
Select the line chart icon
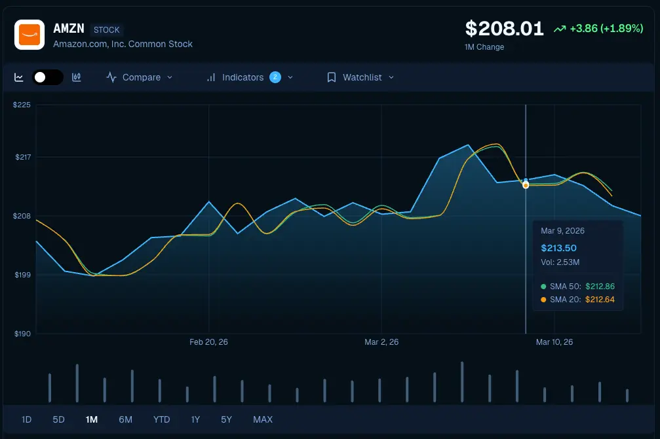(x=19, y=77)
